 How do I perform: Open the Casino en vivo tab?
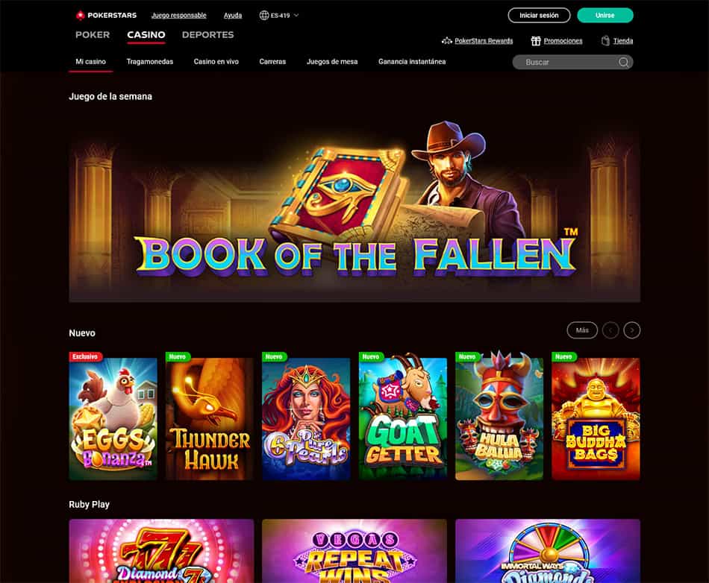coord(216,61)
